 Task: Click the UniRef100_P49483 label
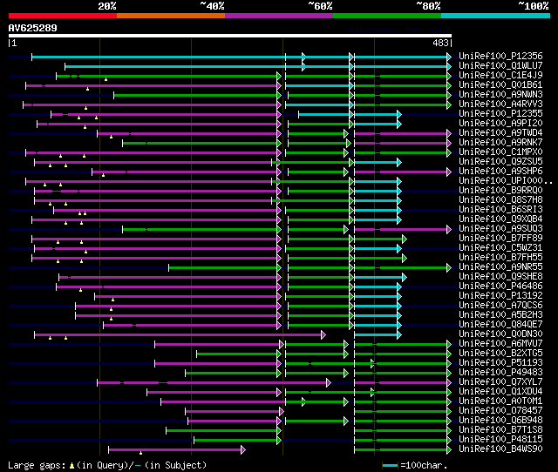(500, 373)
